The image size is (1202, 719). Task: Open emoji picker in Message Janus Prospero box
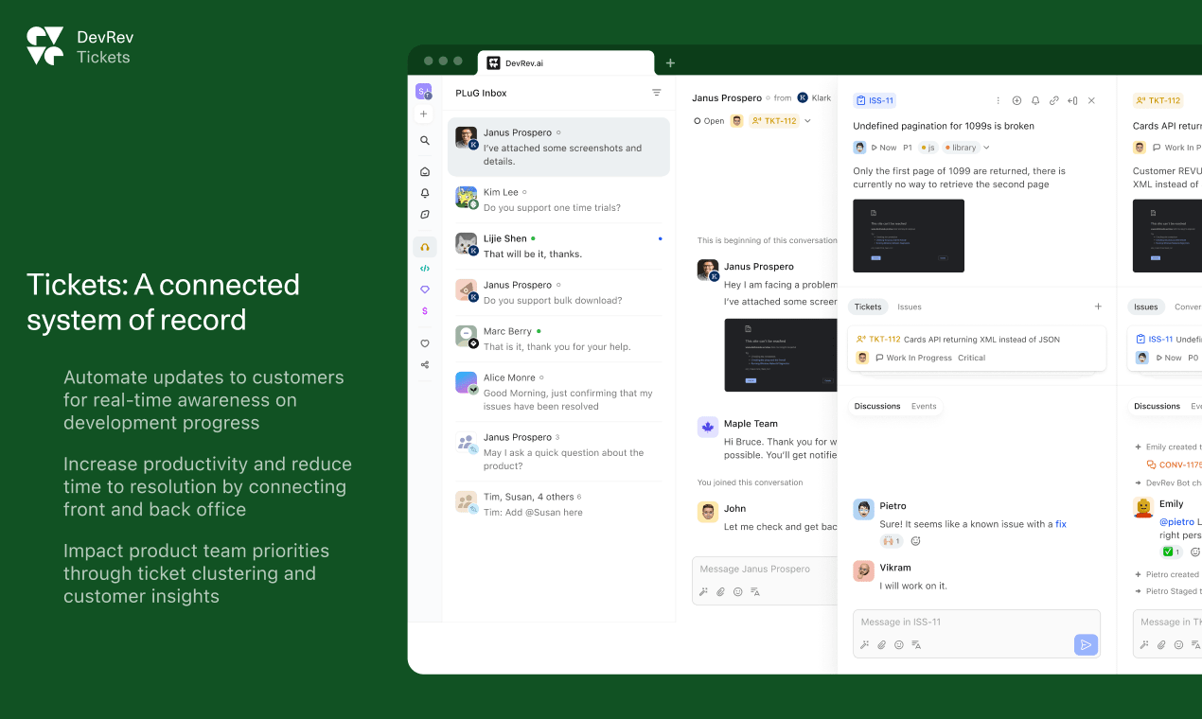click(737, 592)
